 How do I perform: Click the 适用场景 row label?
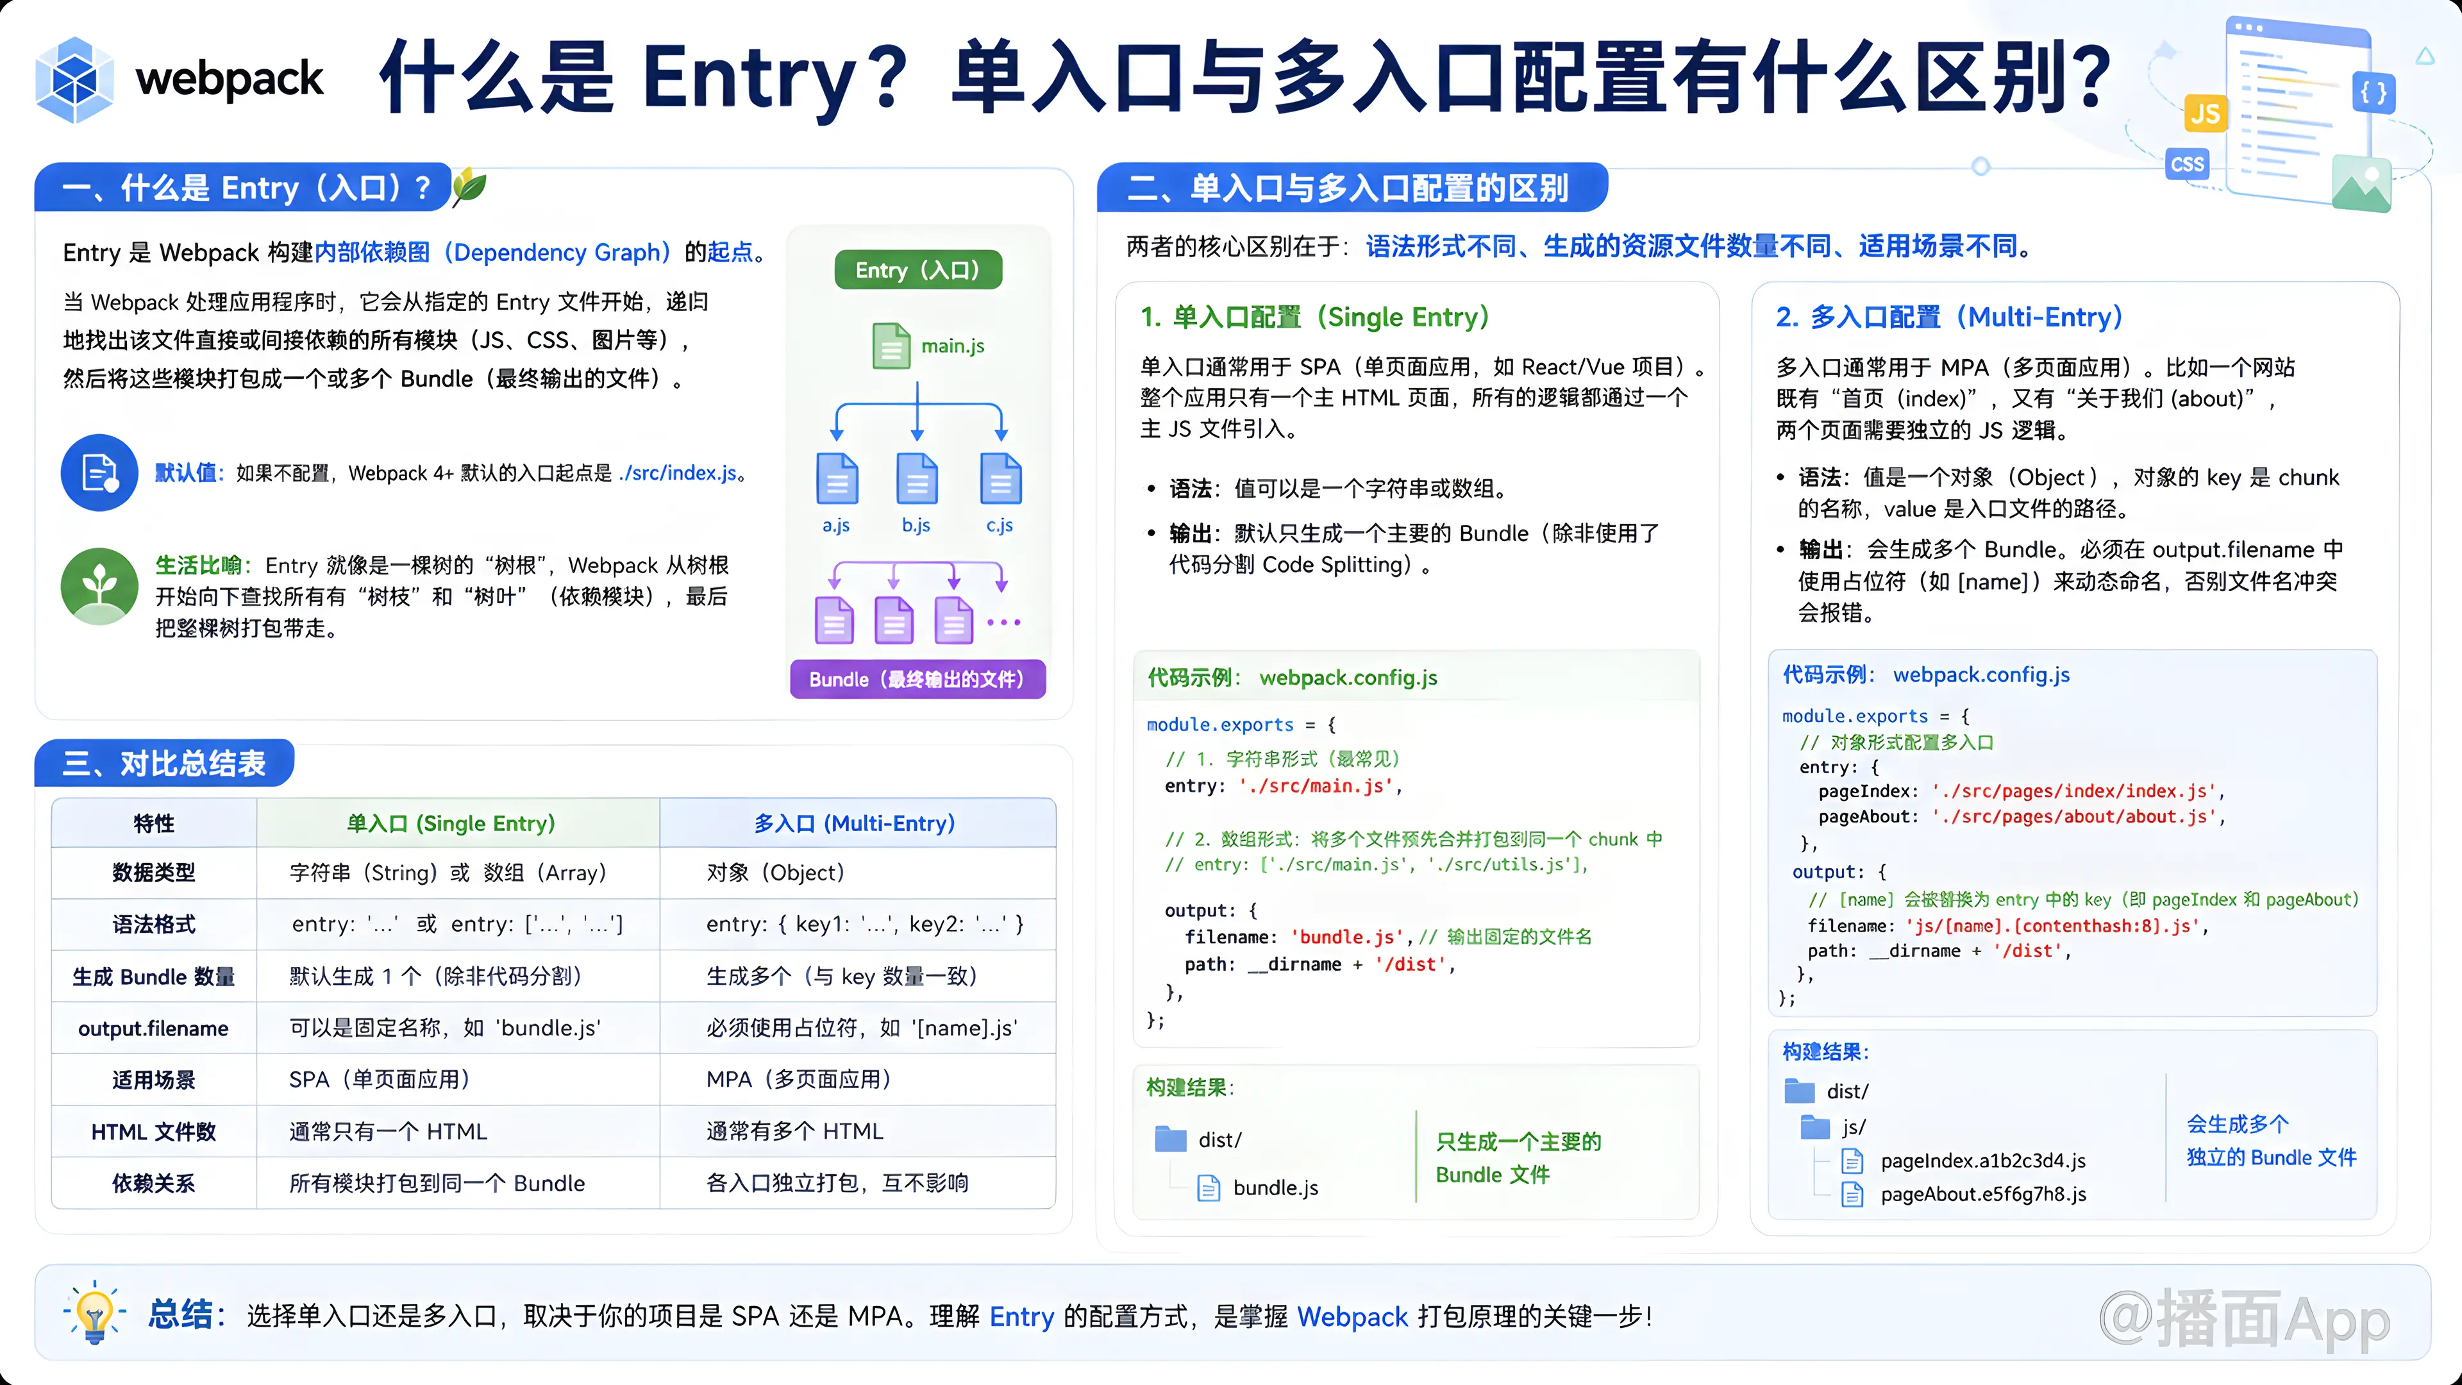tap(154, 1080)
